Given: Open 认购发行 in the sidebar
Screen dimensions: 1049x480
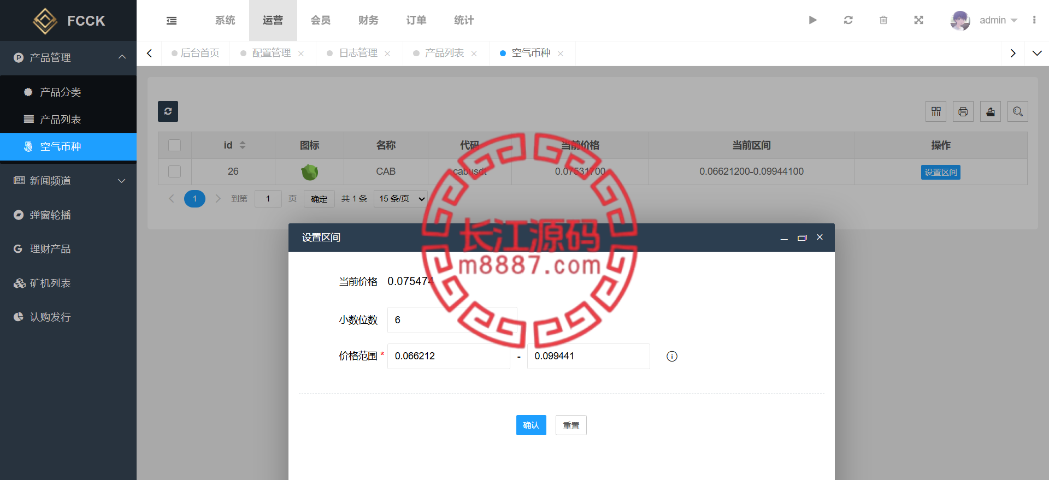Looking at the screenshot, I should coord(68,317).
